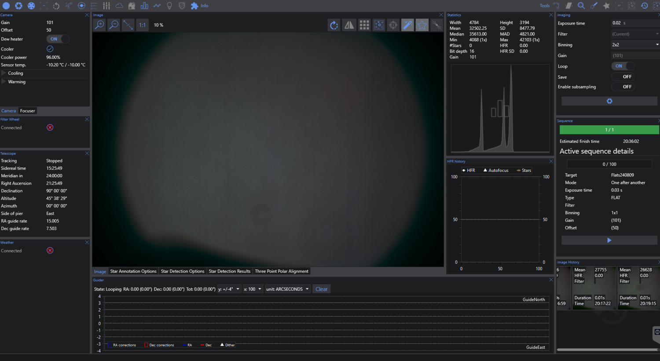The image size is (660, 361).
Task: Open the Binning dropdown in Imaging
Action: pos(635,45)
